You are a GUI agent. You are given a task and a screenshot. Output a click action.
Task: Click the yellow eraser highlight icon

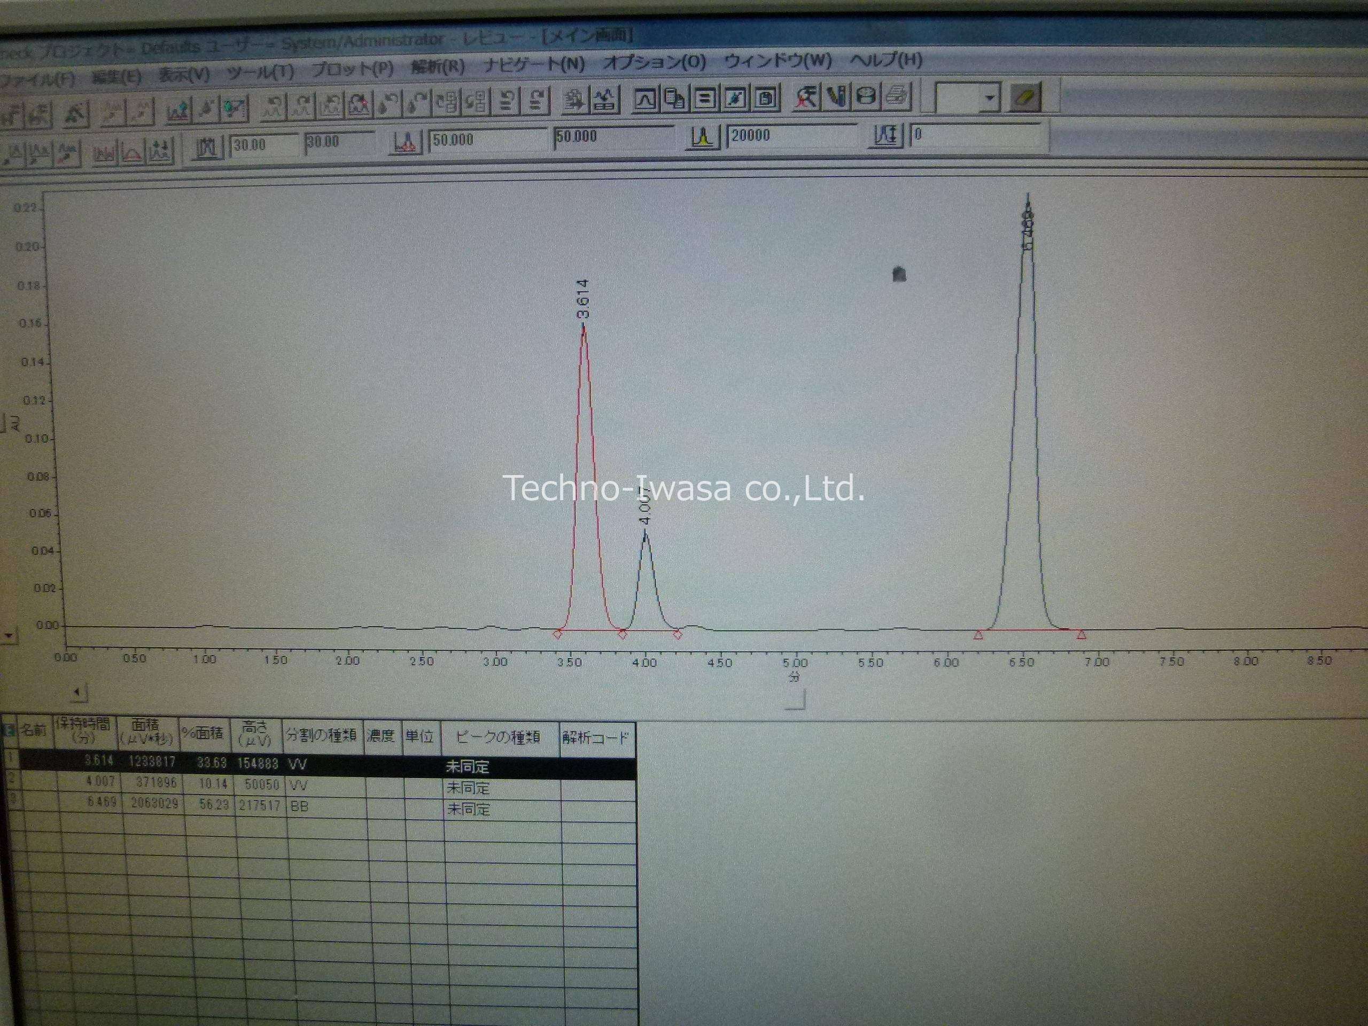(1025, 97)
